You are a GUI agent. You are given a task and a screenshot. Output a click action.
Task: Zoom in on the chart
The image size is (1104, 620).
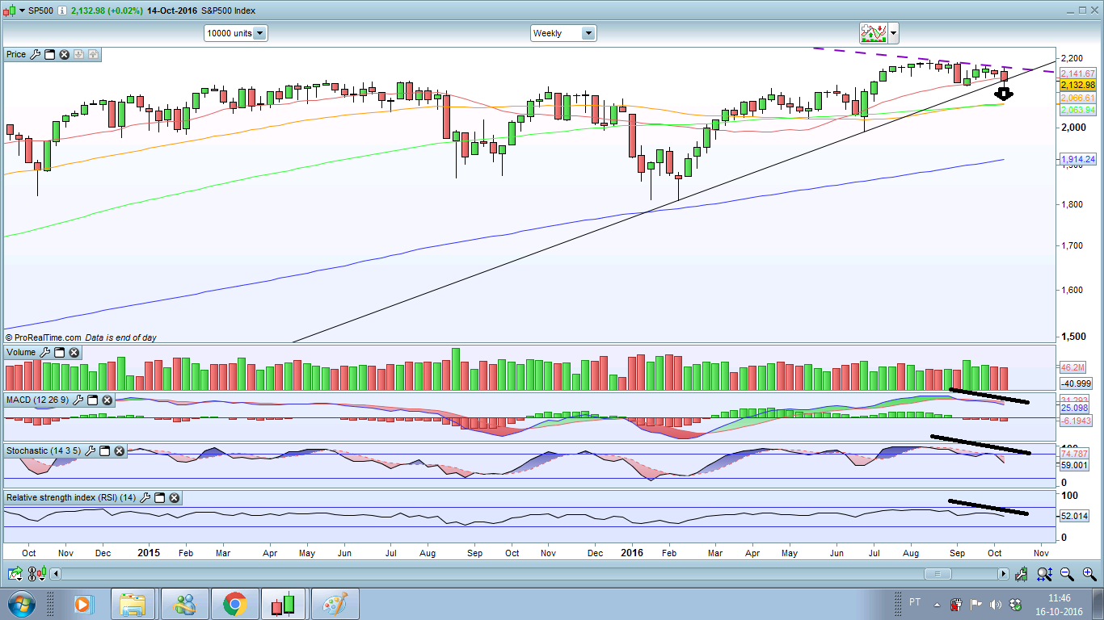[1089, 574]
